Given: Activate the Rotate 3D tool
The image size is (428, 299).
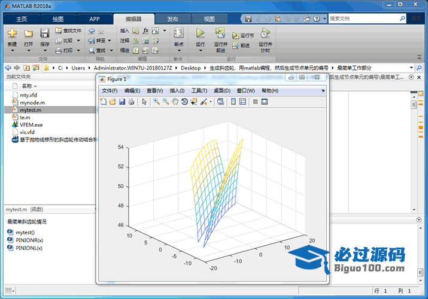Looking at the screenshot, I should 184,102.
